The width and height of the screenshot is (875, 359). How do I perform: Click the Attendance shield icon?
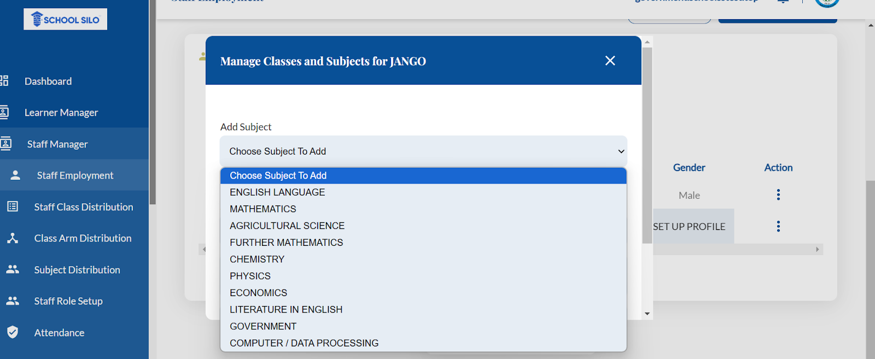pyautogui.click(x=13, y=332)
